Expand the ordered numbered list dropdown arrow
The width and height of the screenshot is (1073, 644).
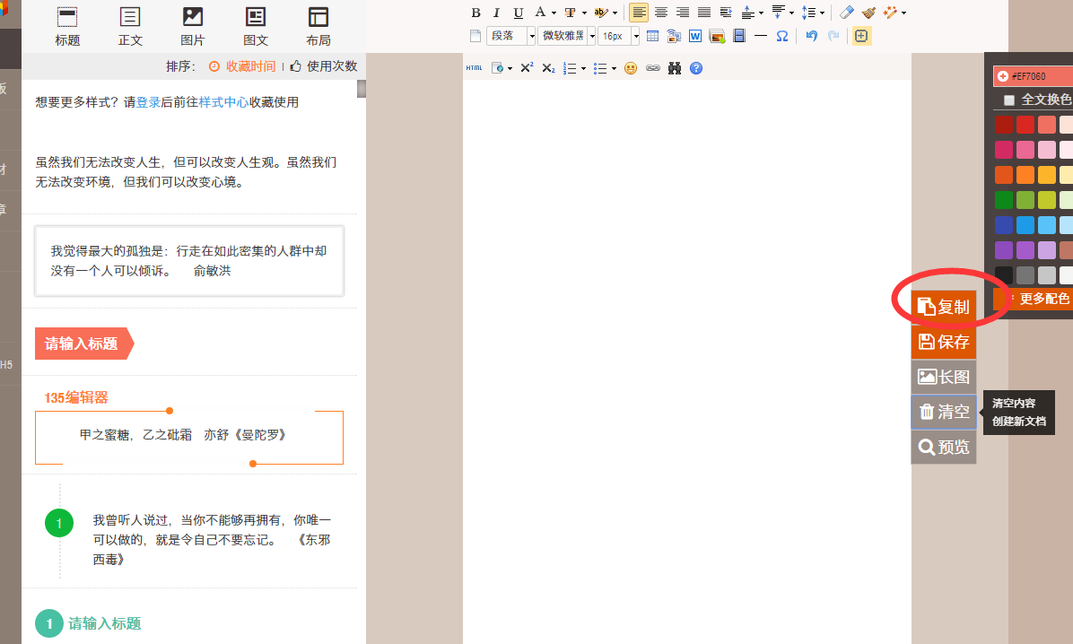(x=583, y=68)
